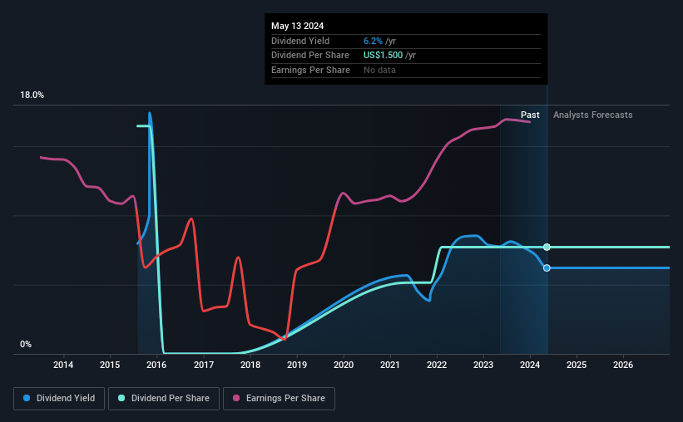Toggle the Dividend Yield legend button

tap(59, 399)
